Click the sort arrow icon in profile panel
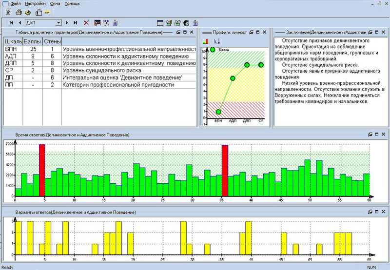 point(217,42)
